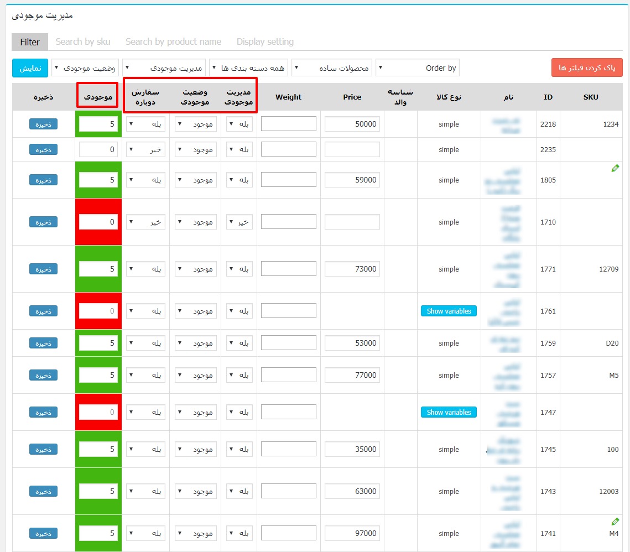The width and height of the screenshot is (630, 552).
Task: Click the blue نمایش button
Action: tap(30, 68)
